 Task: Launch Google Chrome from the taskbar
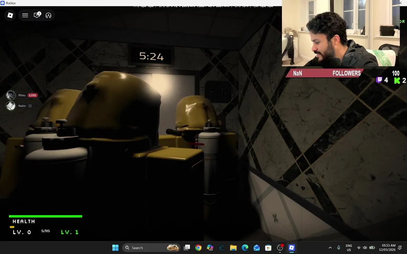tap(198, 248)
